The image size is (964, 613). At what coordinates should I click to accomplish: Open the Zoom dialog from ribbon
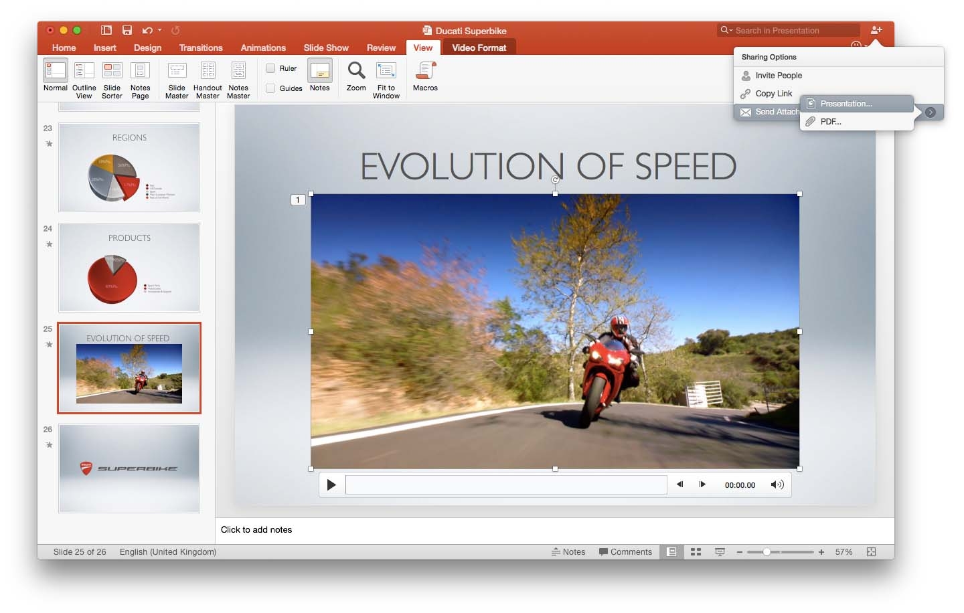(x=356, y=76)
